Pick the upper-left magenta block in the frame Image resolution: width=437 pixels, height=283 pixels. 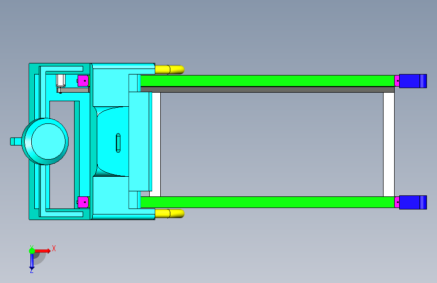(83, 81)
